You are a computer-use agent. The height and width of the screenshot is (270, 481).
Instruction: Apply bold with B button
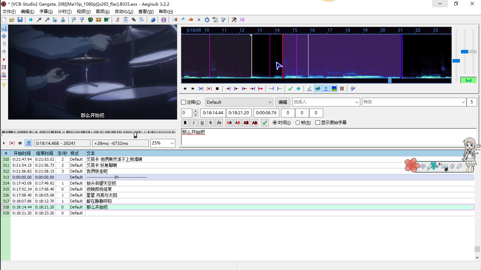(x=185, y=123)
